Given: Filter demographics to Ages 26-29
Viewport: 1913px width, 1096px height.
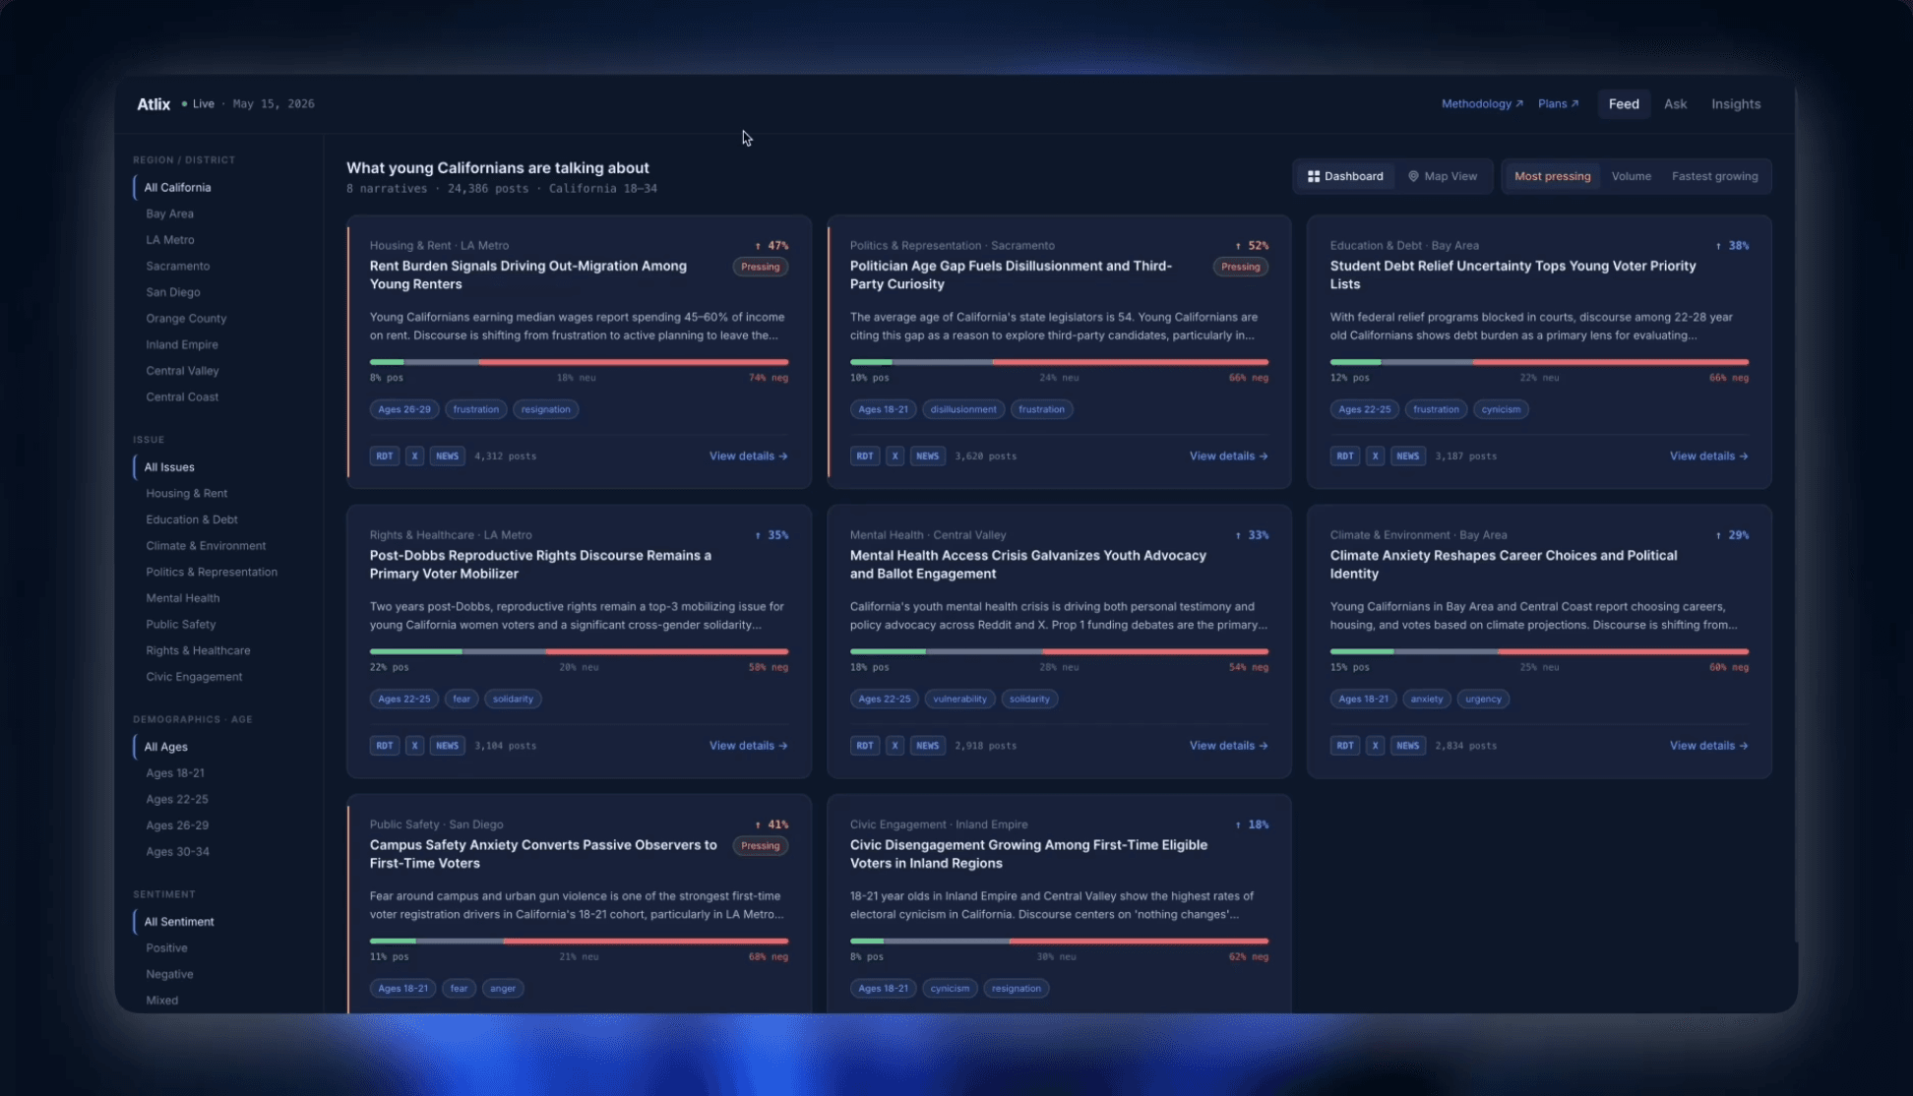Looking at the screenshot, I should tap(177, 825).
